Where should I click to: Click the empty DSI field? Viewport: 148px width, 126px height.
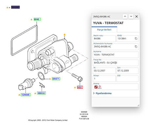[x=127, y=79]
